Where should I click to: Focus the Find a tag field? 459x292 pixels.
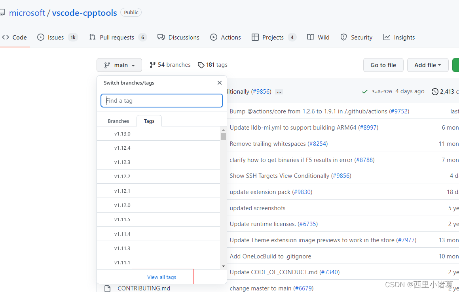pyautogui.click(x=162, y=100)
